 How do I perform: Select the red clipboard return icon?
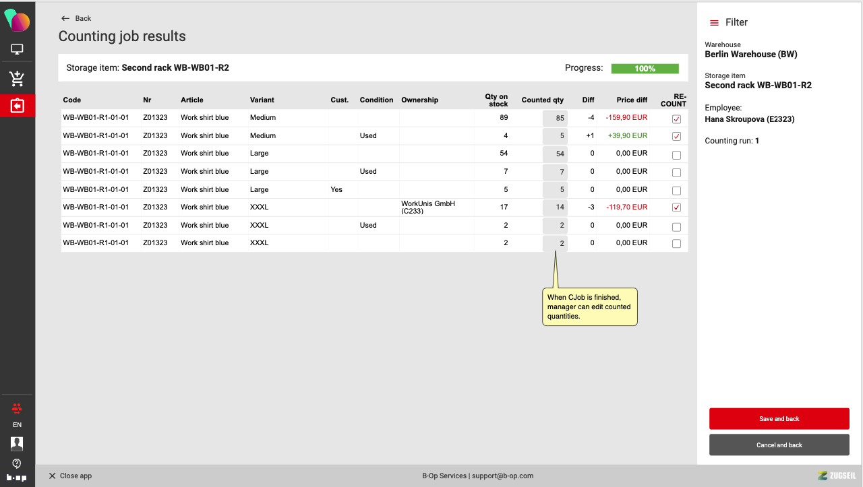[17, 106]
